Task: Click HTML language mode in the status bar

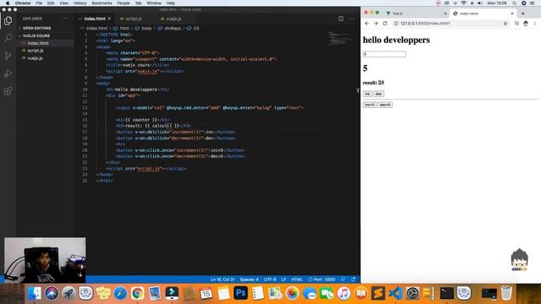Action: [x=297, y=280]
